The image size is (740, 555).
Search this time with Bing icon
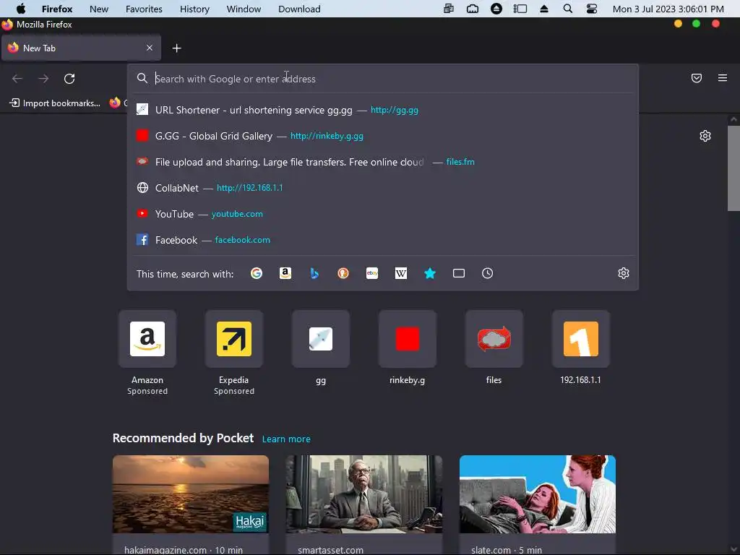(x=314, y=273)
